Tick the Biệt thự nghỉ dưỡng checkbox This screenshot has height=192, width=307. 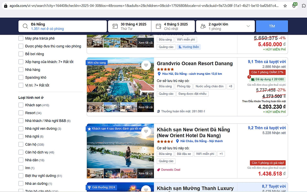pyautogui.click(x=21, y=176)
